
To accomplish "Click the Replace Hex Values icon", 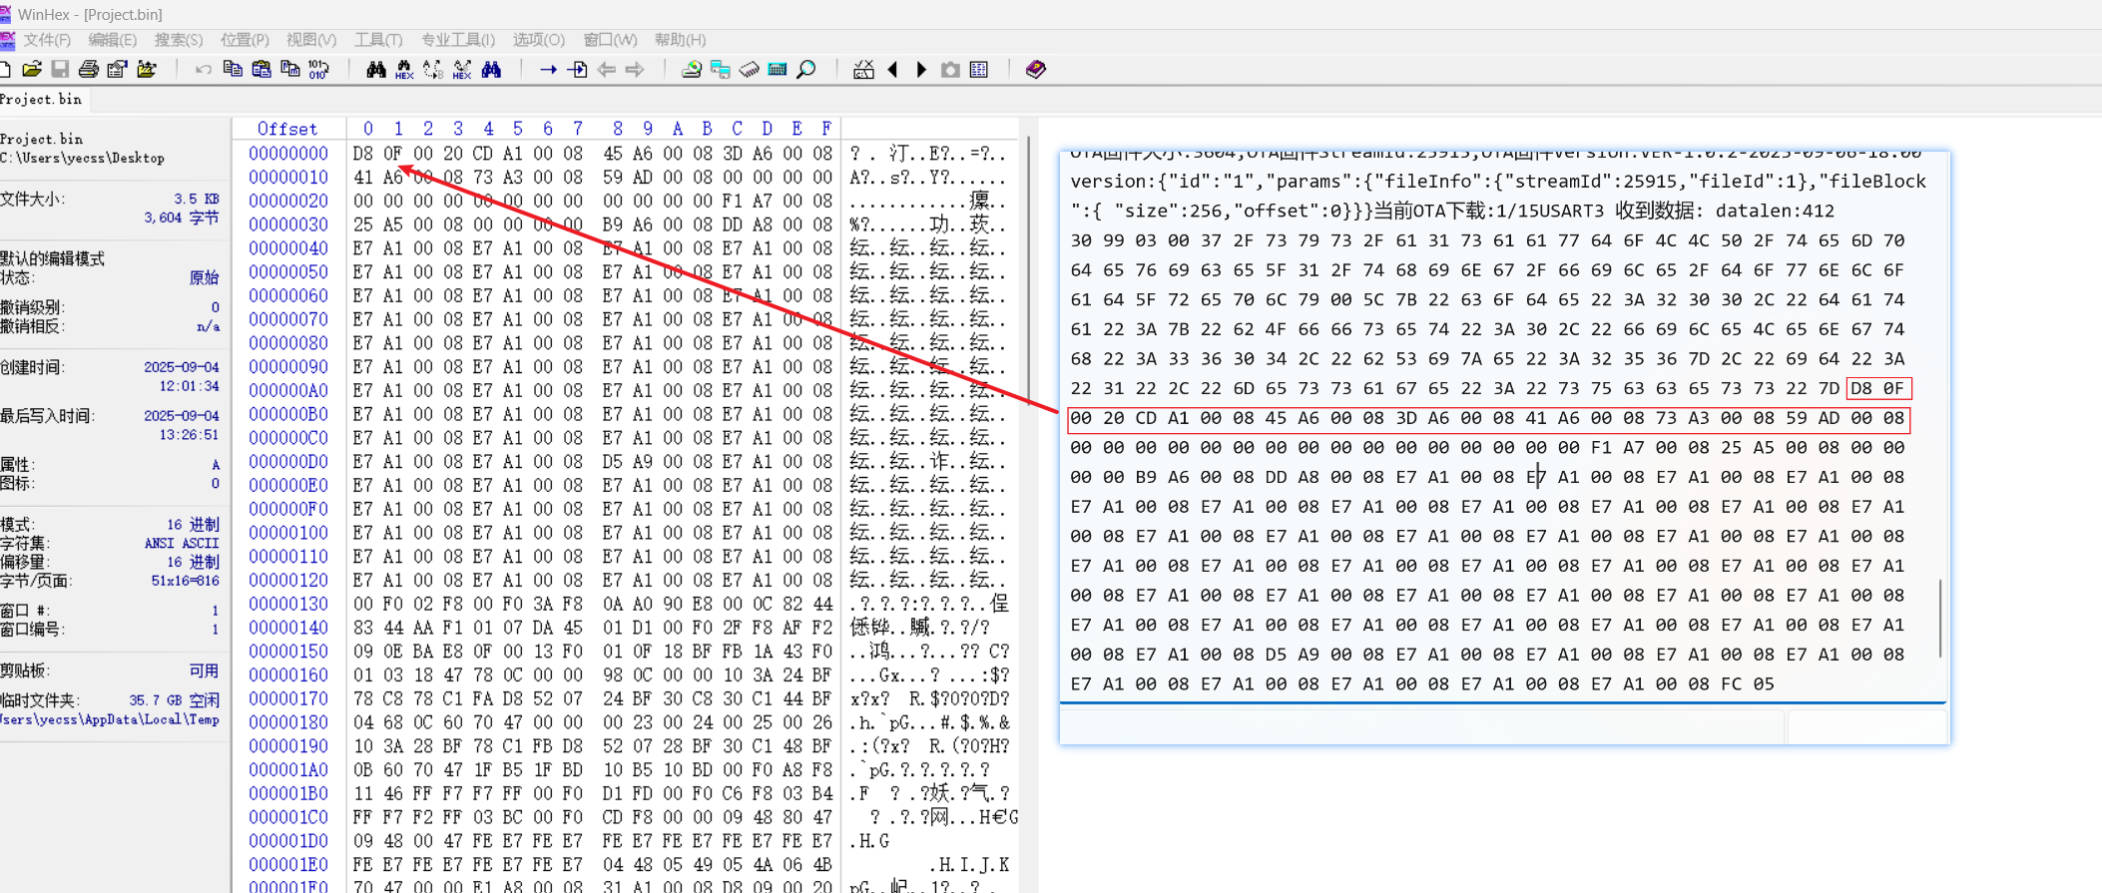I will [462, 69].
